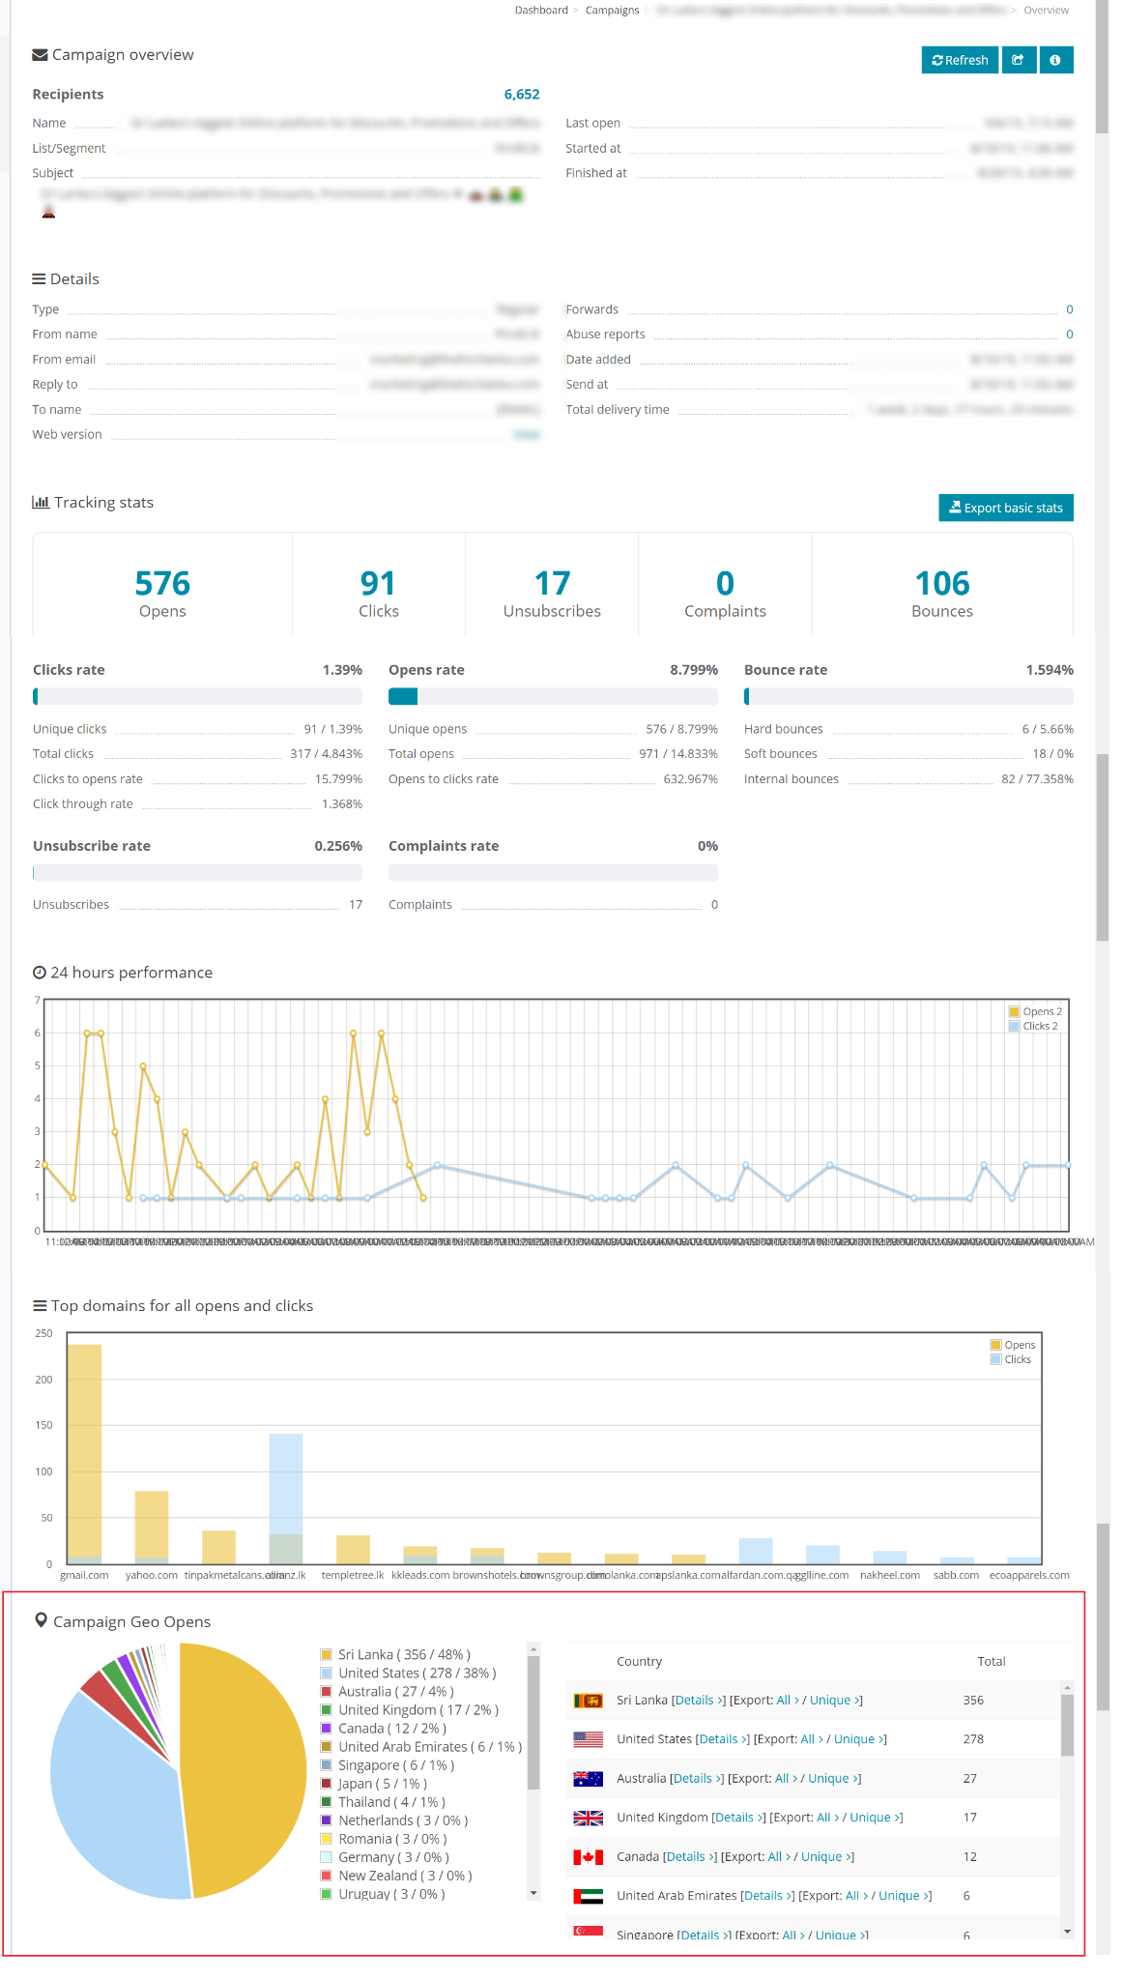Open Details for United Kingdom

point(738,1818)
